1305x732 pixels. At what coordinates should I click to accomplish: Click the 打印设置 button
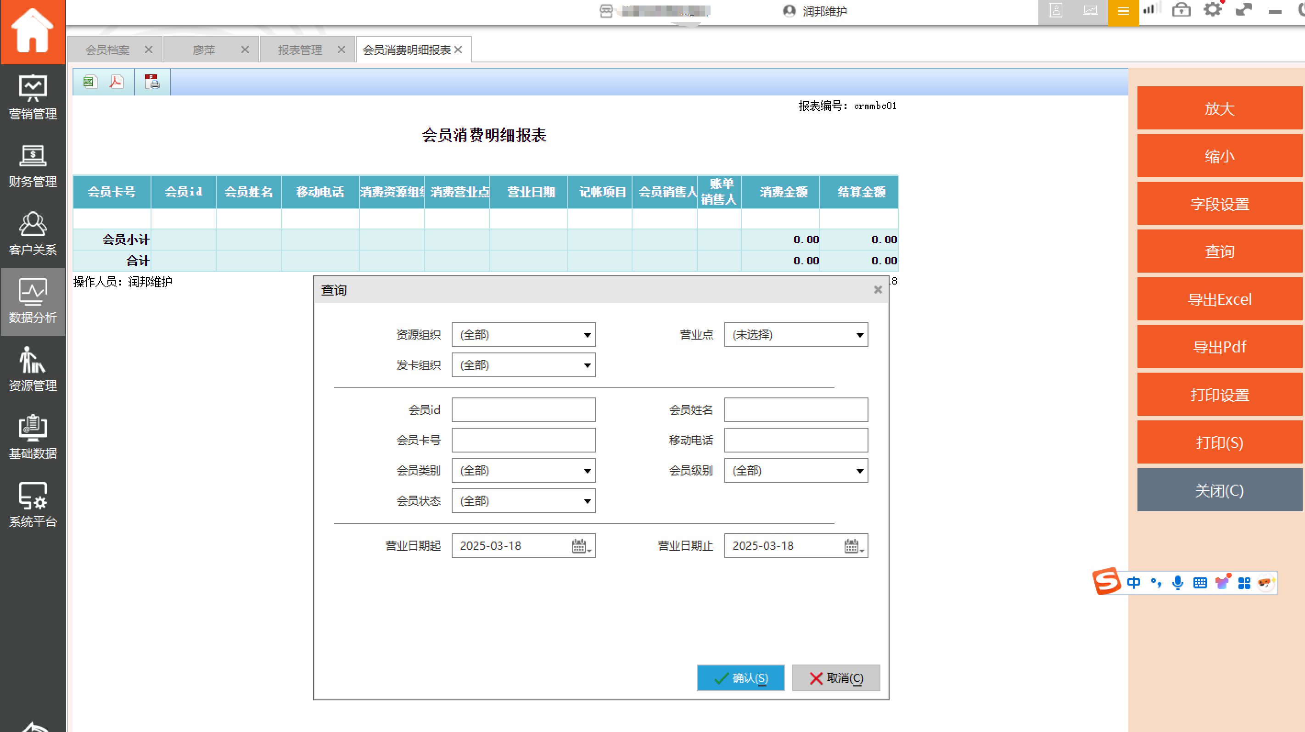tap(1219, 395)
